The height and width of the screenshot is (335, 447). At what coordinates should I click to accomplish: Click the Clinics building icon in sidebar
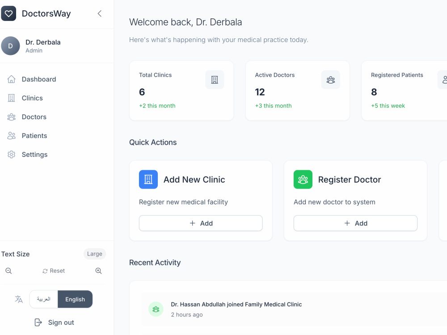12,98
